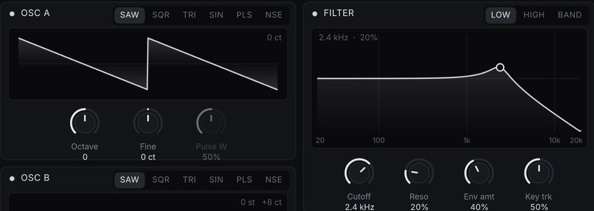This screenshot has width=594, height=211.
Task: Click the OSC A title label
Action: [x=35, y=13]
